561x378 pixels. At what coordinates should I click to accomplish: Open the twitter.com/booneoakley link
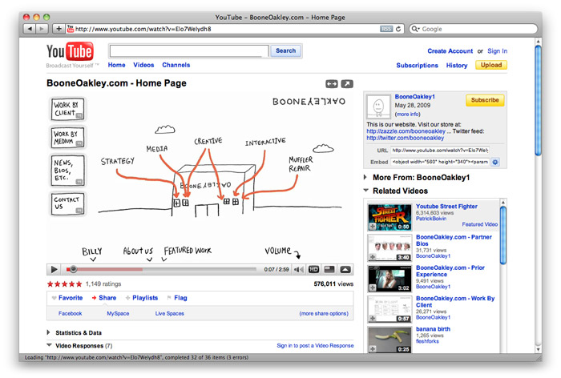[405, 138]
